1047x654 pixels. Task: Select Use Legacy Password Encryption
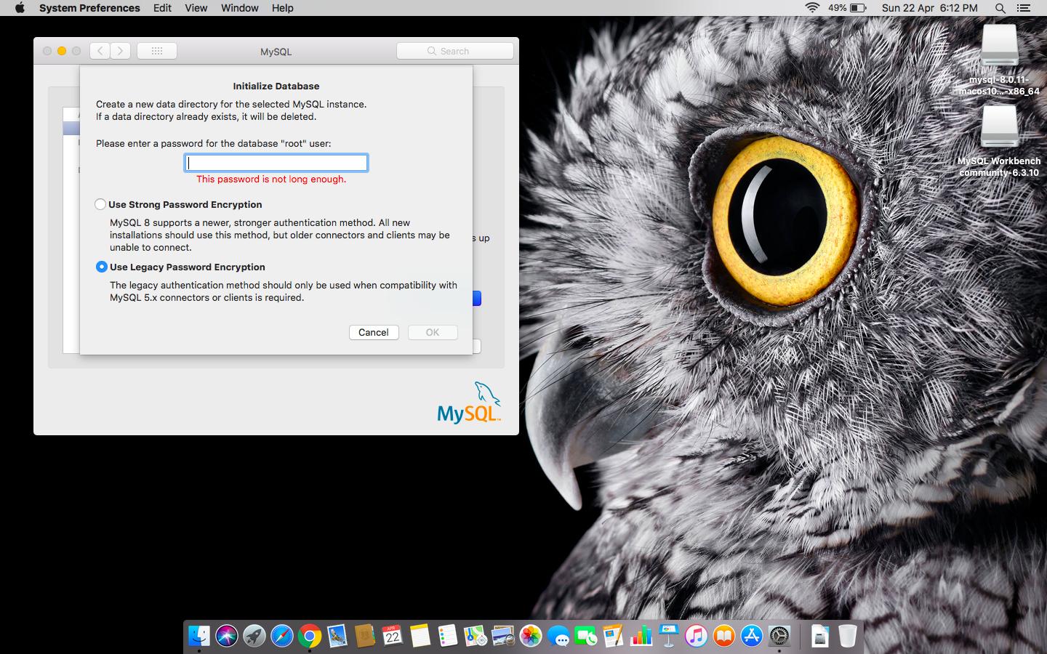point(102,267)
